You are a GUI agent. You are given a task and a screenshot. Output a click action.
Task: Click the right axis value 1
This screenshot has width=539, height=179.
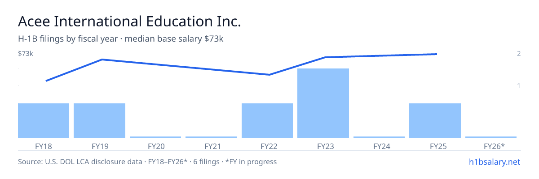tap(519, 85)
